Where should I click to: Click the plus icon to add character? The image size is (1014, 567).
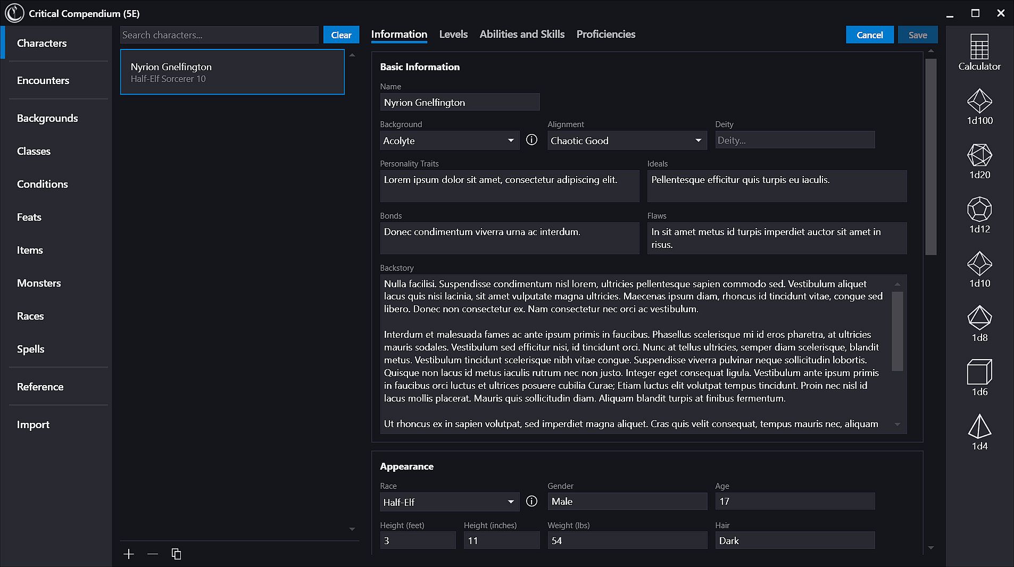click(x=129, y=554)
